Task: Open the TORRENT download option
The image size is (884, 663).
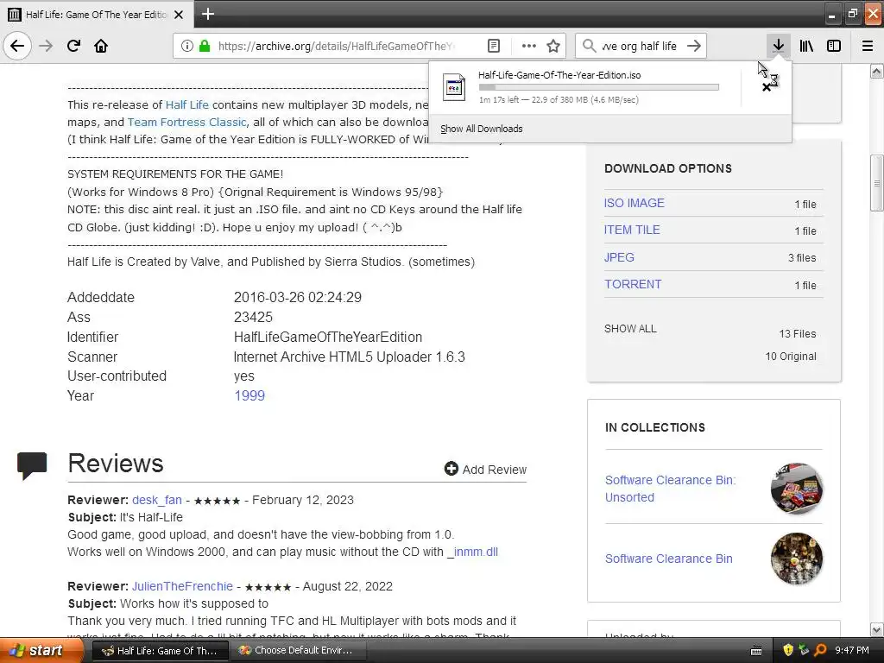Action: (633, 284)
